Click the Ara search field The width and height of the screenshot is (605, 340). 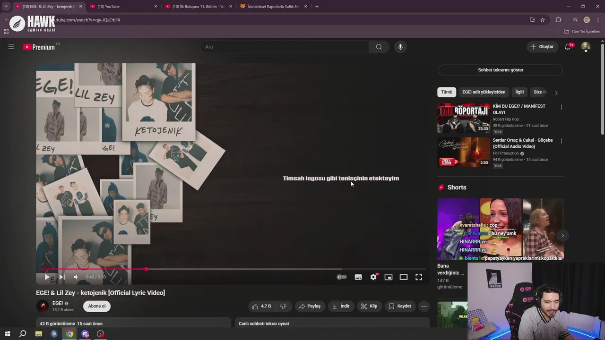click(285, 47)
